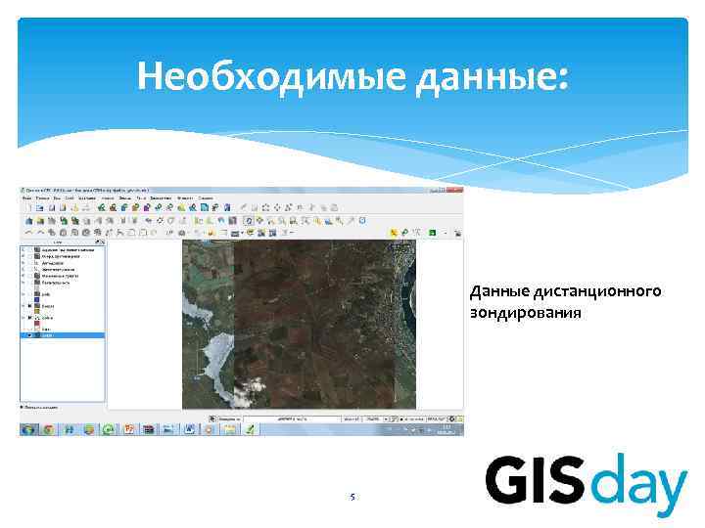The width and height of the screenshot is (705, 528).
Task: Click blue color swatch under polb layer
Action: (x=37, y=299)
